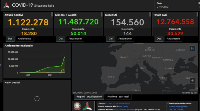Click the 2020 axis label in chart

pyautogui.click(x=28, y=75)
